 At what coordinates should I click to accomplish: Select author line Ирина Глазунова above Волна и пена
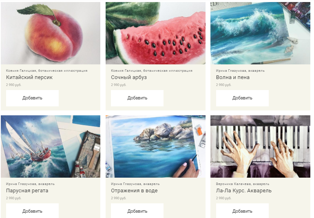pos(240,70)
